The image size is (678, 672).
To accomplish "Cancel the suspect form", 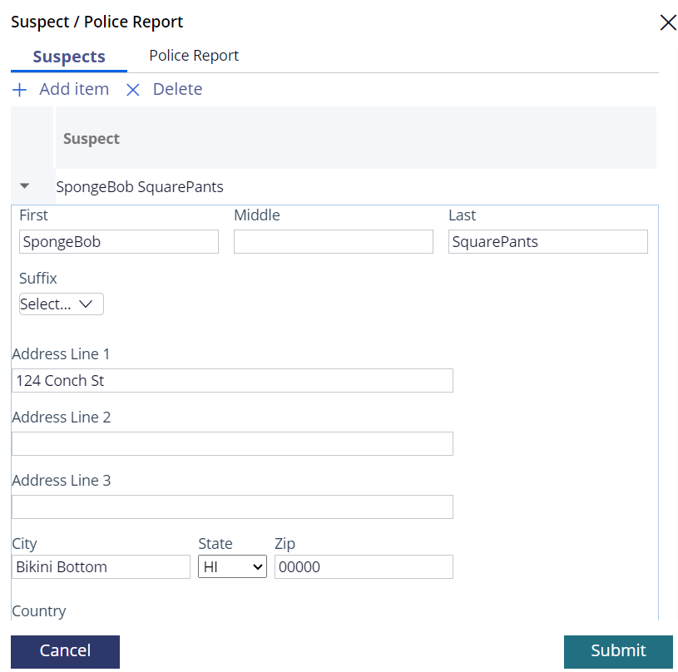I will coord(65,652).
